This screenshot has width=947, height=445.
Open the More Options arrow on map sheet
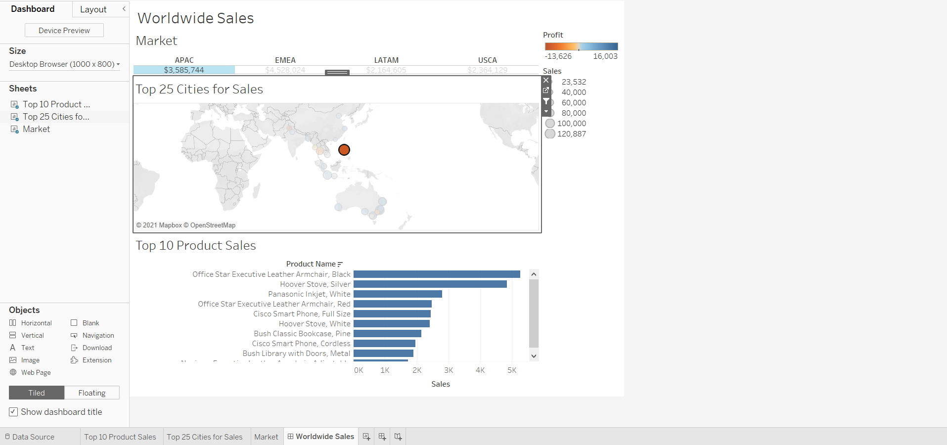coord(546,112)
